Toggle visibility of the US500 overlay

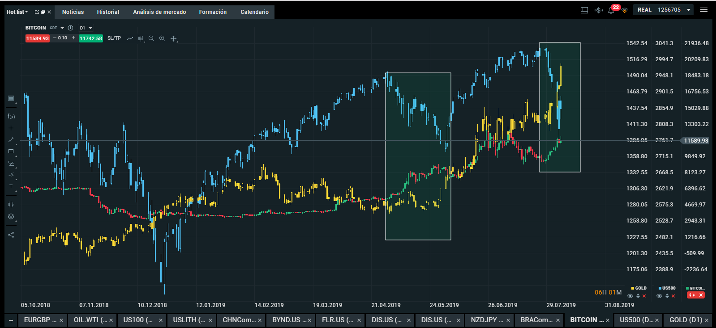(659, 296)
